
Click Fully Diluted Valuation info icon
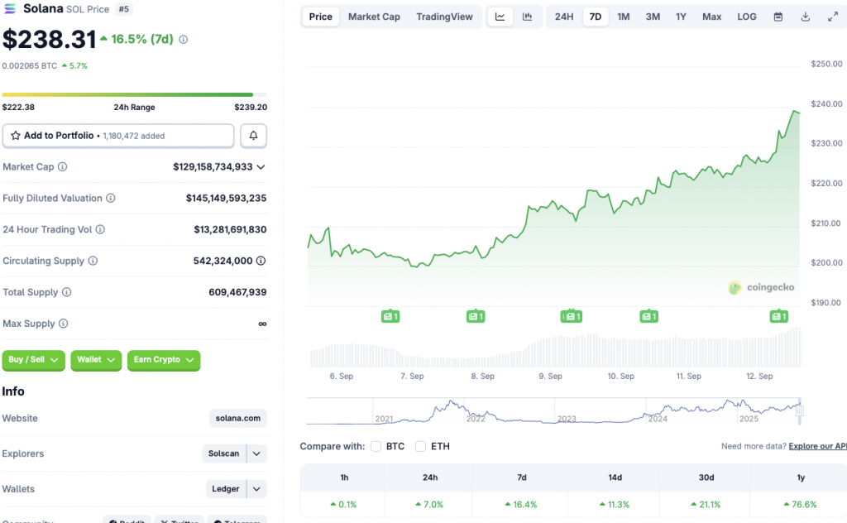click(111, 198)
